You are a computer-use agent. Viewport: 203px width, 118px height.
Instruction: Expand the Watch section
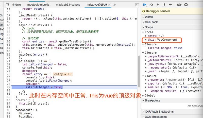click(x=143, y=17)
